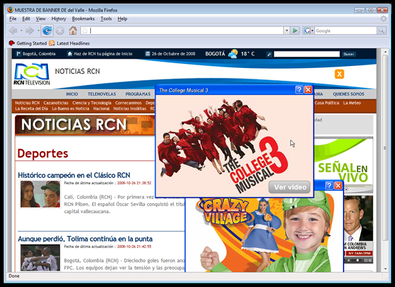This screenshot has width=395, height=287.
Task: Click the RCN site search text field
Action: click(x=307, y=53)
